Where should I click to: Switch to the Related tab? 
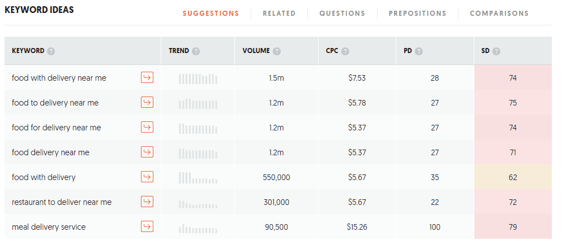coord(279,14)
